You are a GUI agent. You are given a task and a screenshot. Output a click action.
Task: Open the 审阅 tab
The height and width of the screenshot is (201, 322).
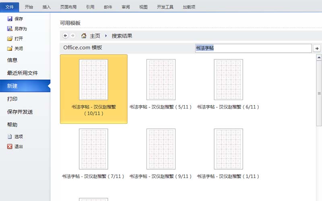click(126, 7)
